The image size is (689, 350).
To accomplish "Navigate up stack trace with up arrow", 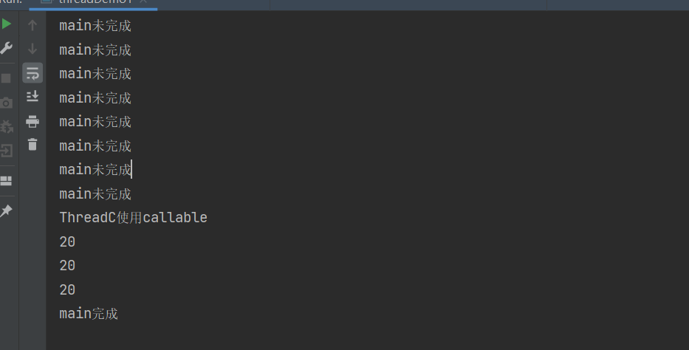I will [x=32, y=25].
